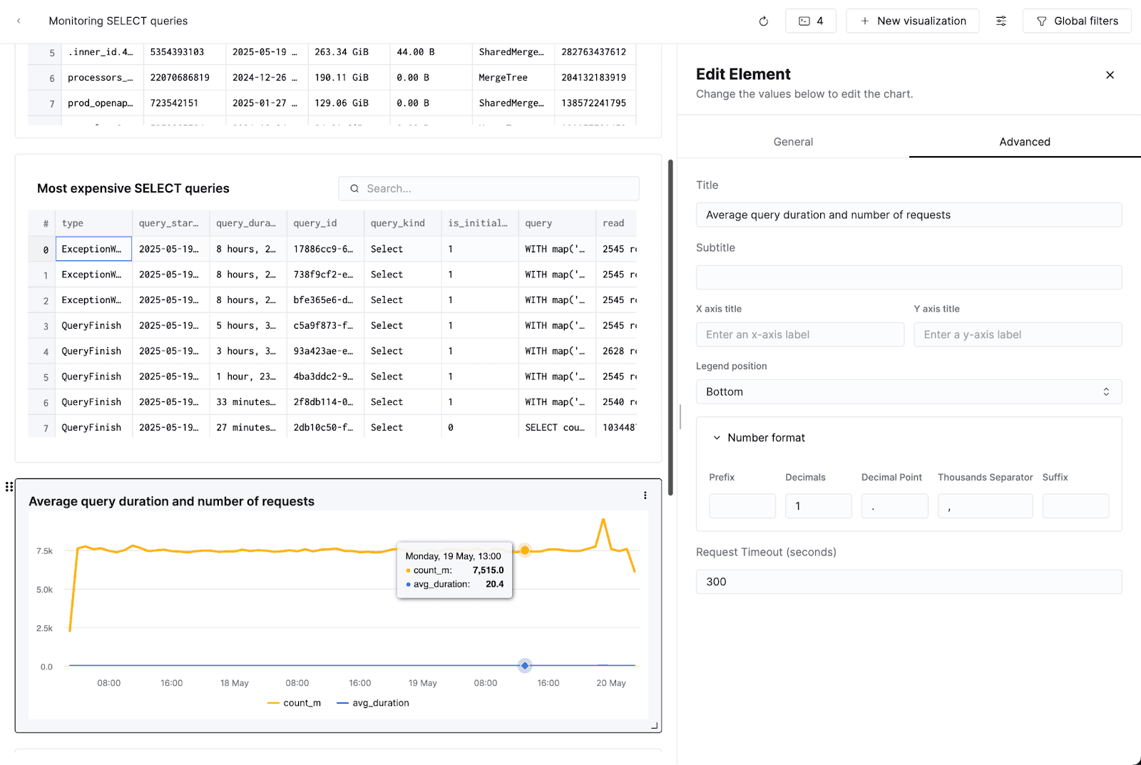
Task: Click the chart resize corner handle
Action: pos(655,726)
